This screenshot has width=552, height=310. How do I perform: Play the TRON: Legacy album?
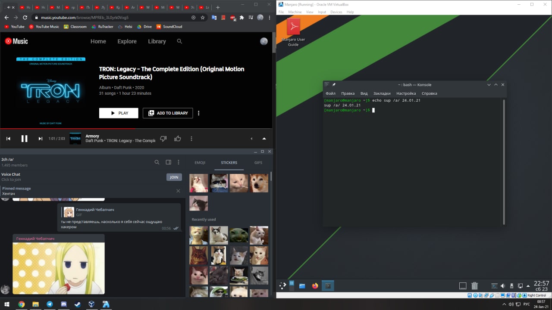click(x=119, y=113)
